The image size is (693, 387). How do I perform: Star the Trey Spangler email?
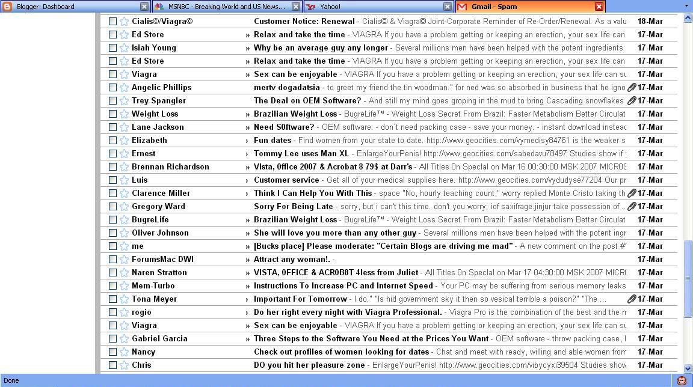click(x=123, y=100)
